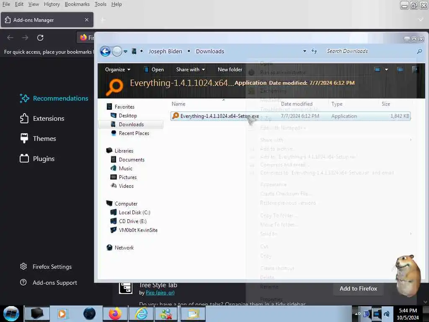429x322 pixels.
Task: Open the Share with dropdown
Action: click(x=191, y=70)
